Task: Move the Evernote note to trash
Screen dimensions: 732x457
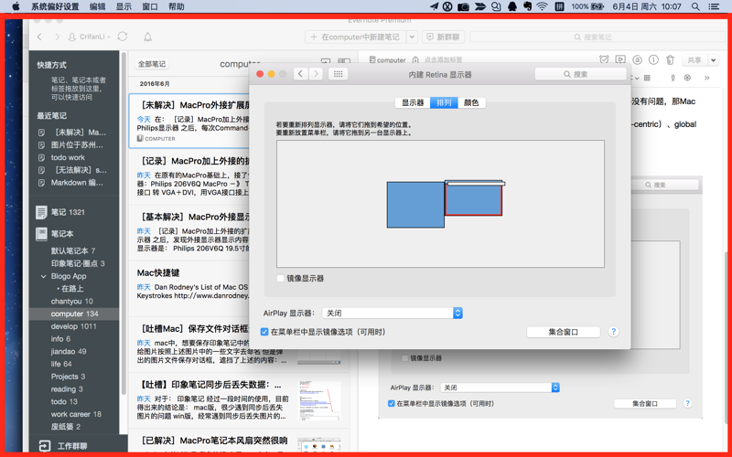Action: pyautogui.click(x=670, y=59)
